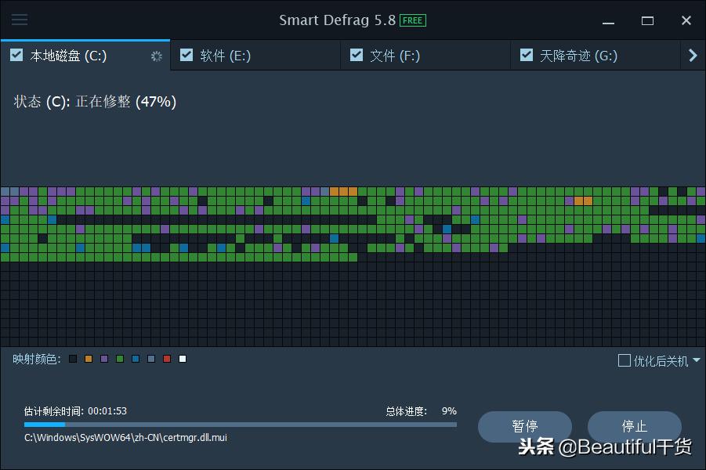Click the purple color in the map legend

click(103, 359)
